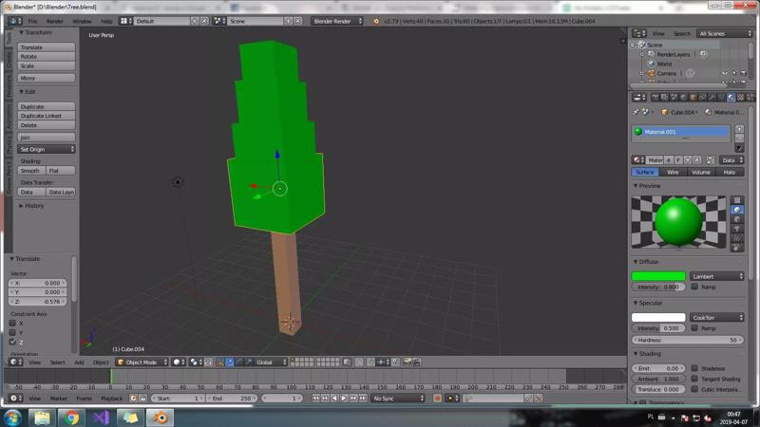The image size is (760, 427).
Task: Open the Object Mode dropdown
Action: click(x=142, y=362)
